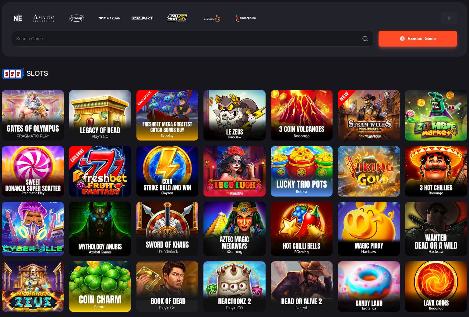The width and height of the screenshot is (469, 317).
Task: Click the search magnifier icon
Action: 365,39
